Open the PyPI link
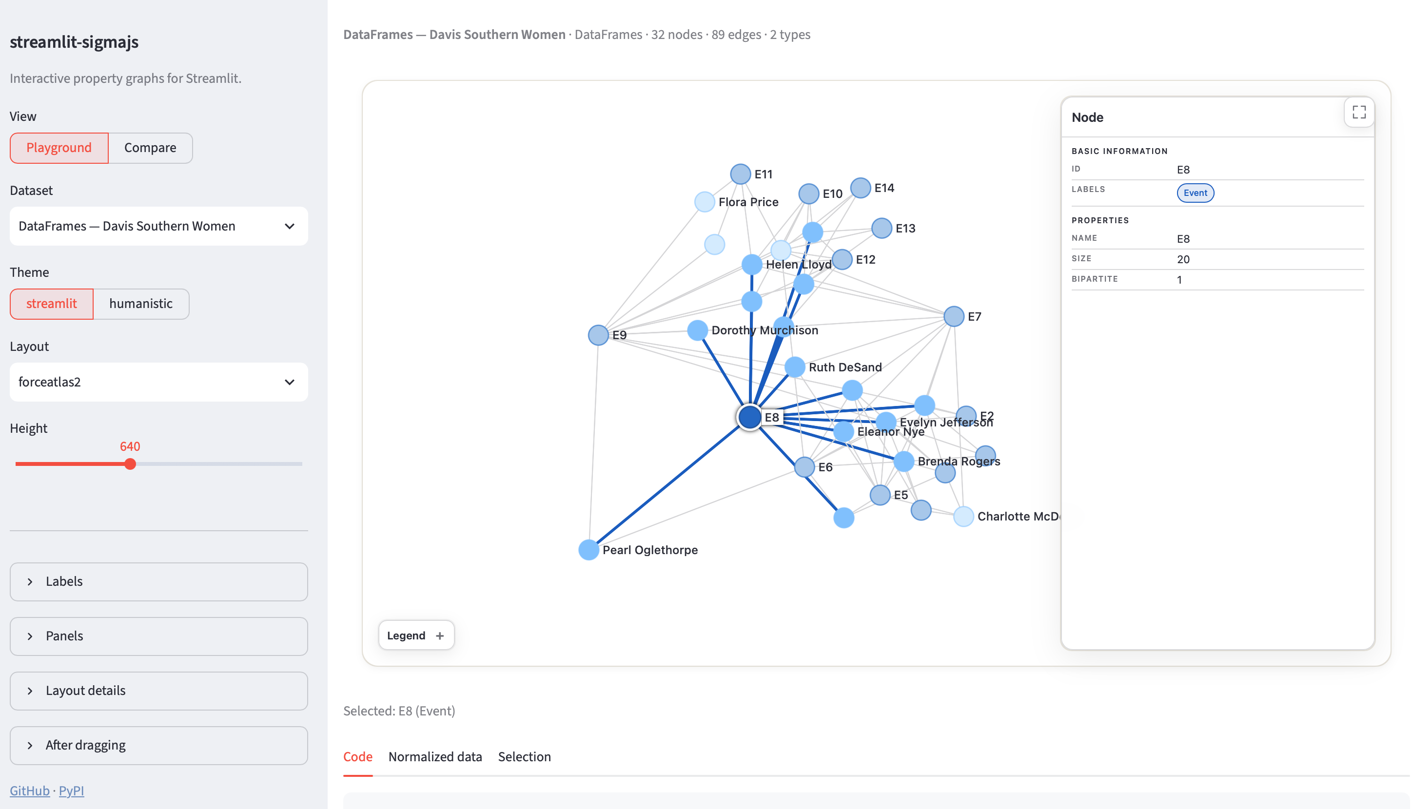This screenshot has width=1413, height=809. coord(71,790)
